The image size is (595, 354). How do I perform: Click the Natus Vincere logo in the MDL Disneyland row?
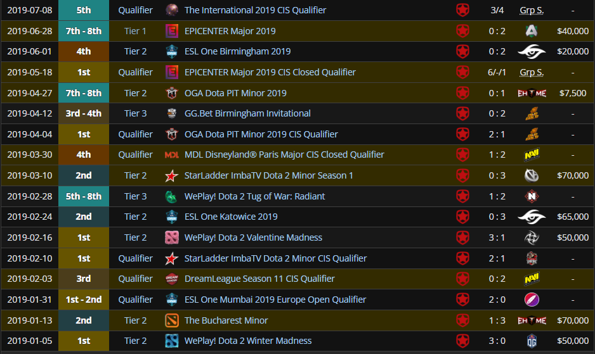tap(531, 155)
